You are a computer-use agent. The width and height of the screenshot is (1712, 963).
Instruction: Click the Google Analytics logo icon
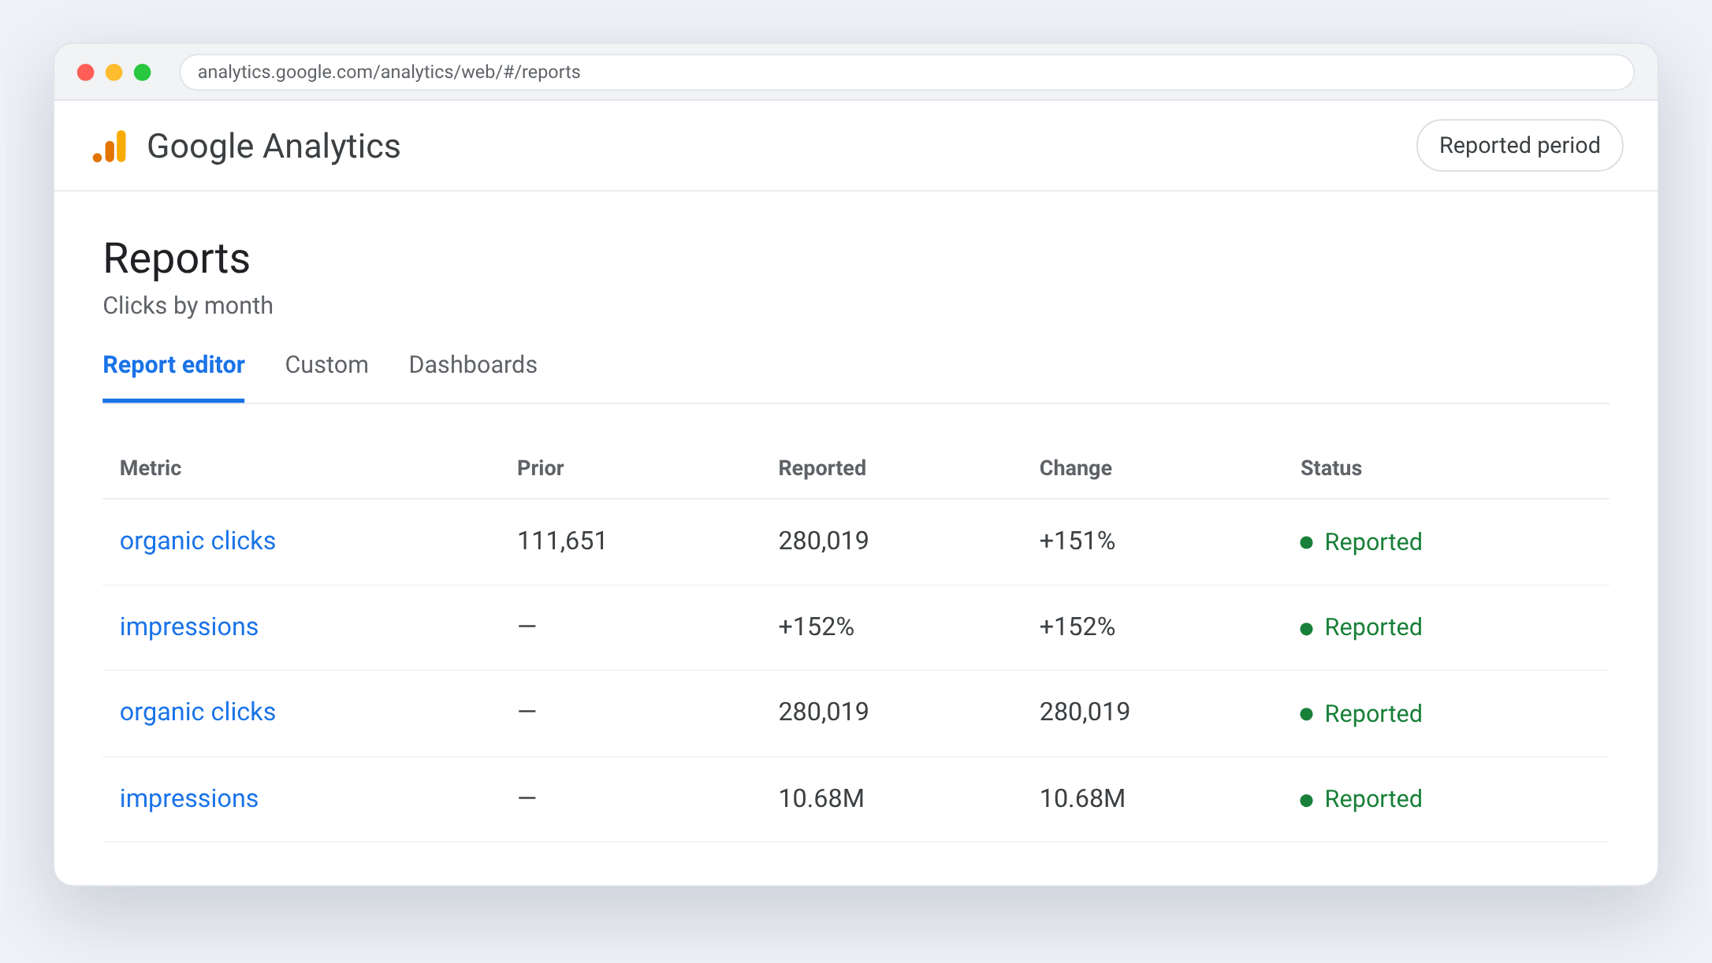[x=110, y=147]
